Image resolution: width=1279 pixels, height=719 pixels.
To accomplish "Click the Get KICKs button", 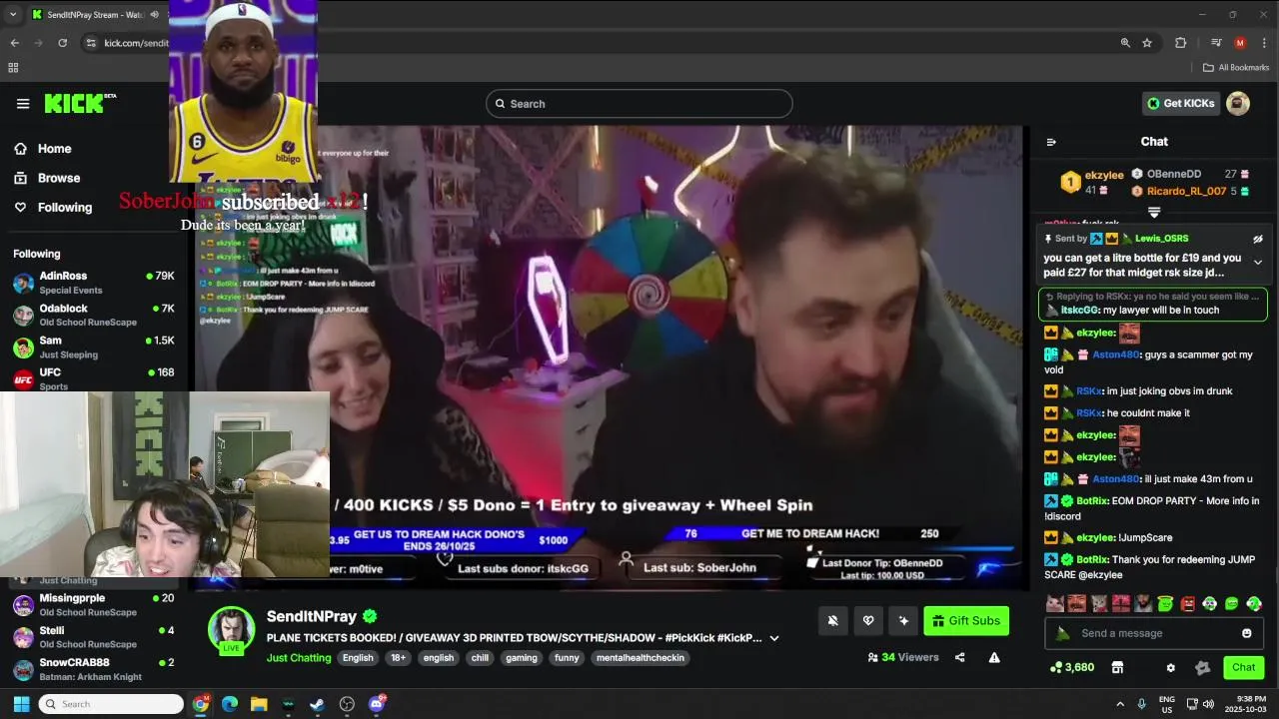I will (1181, 103).
